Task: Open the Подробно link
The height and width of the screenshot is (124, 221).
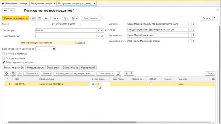Action: coord(80,43)
